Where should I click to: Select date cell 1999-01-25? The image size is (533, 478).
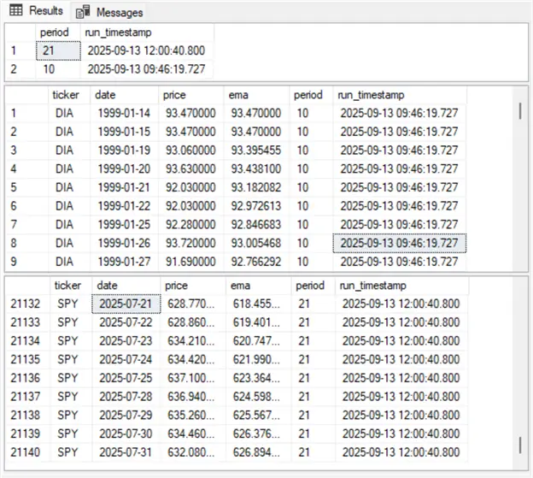point(124,225)
